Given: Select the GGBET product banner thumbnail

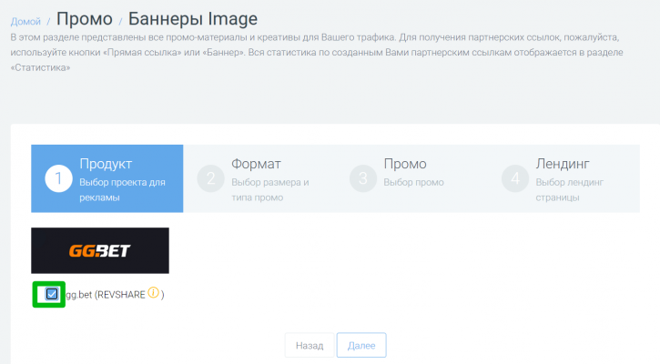Looking at the screenshot, I should point(100,251).
